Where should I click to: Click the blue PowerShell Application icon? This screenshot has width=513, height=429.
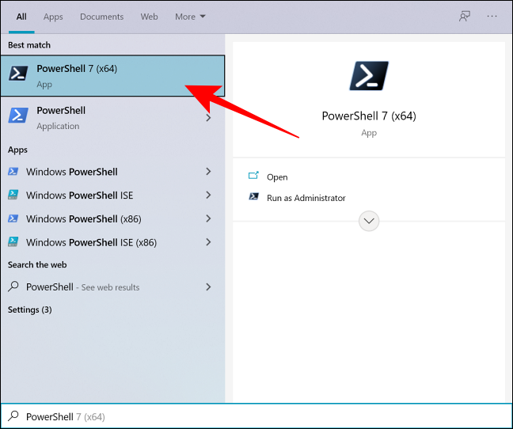[18, 116]
